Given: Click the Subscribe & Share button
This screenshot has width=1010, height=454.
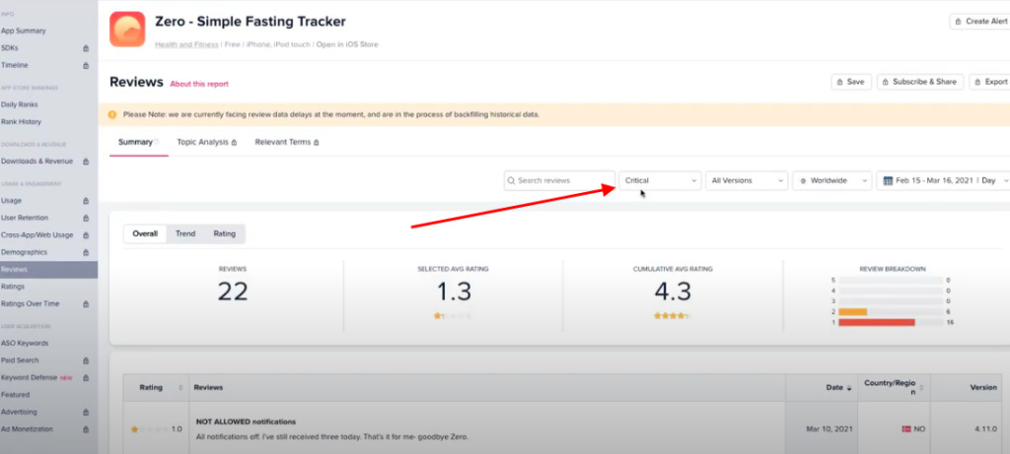Looking at the screenshot, I should [x=920, y=82].
